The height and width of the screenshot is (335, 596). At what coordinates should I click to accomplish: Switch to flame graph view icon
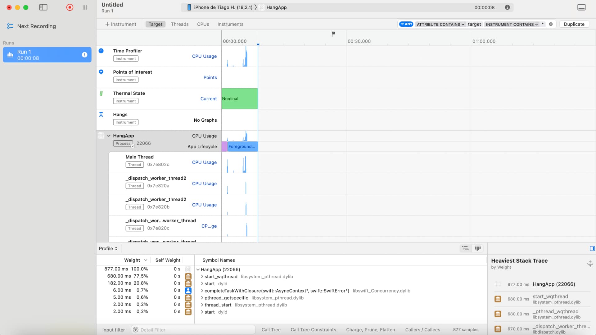tap(478, 248)
